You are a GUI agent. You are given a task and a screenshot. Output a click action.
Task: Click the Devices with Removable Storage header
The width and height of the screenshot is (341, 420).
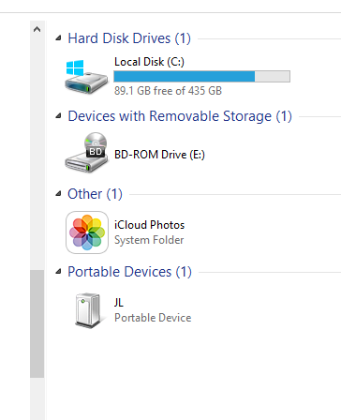(180, 116)
